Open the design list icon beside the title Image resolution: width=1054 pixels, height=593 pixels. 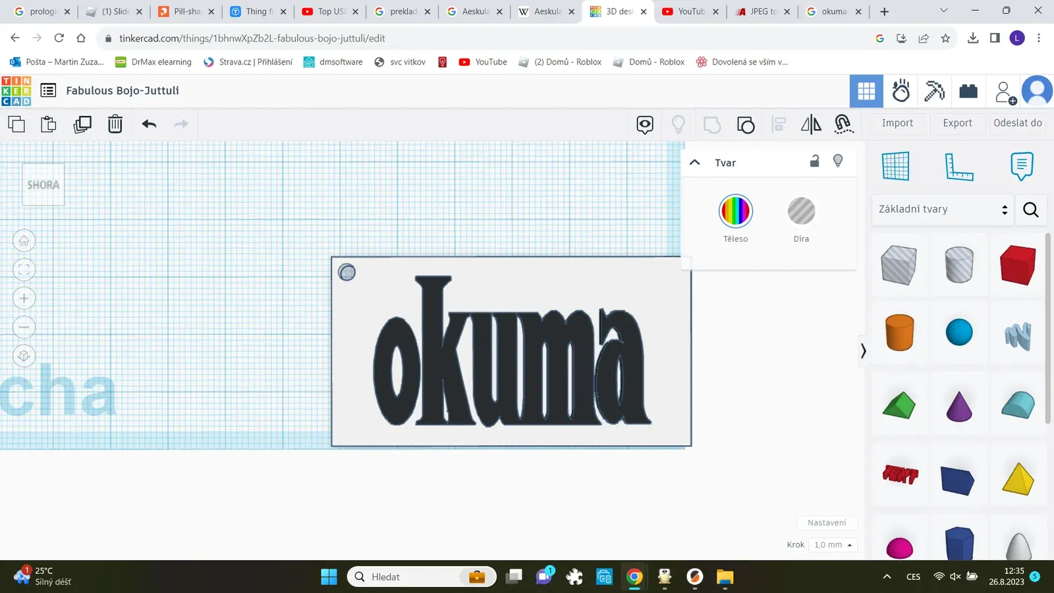[48, 90]
